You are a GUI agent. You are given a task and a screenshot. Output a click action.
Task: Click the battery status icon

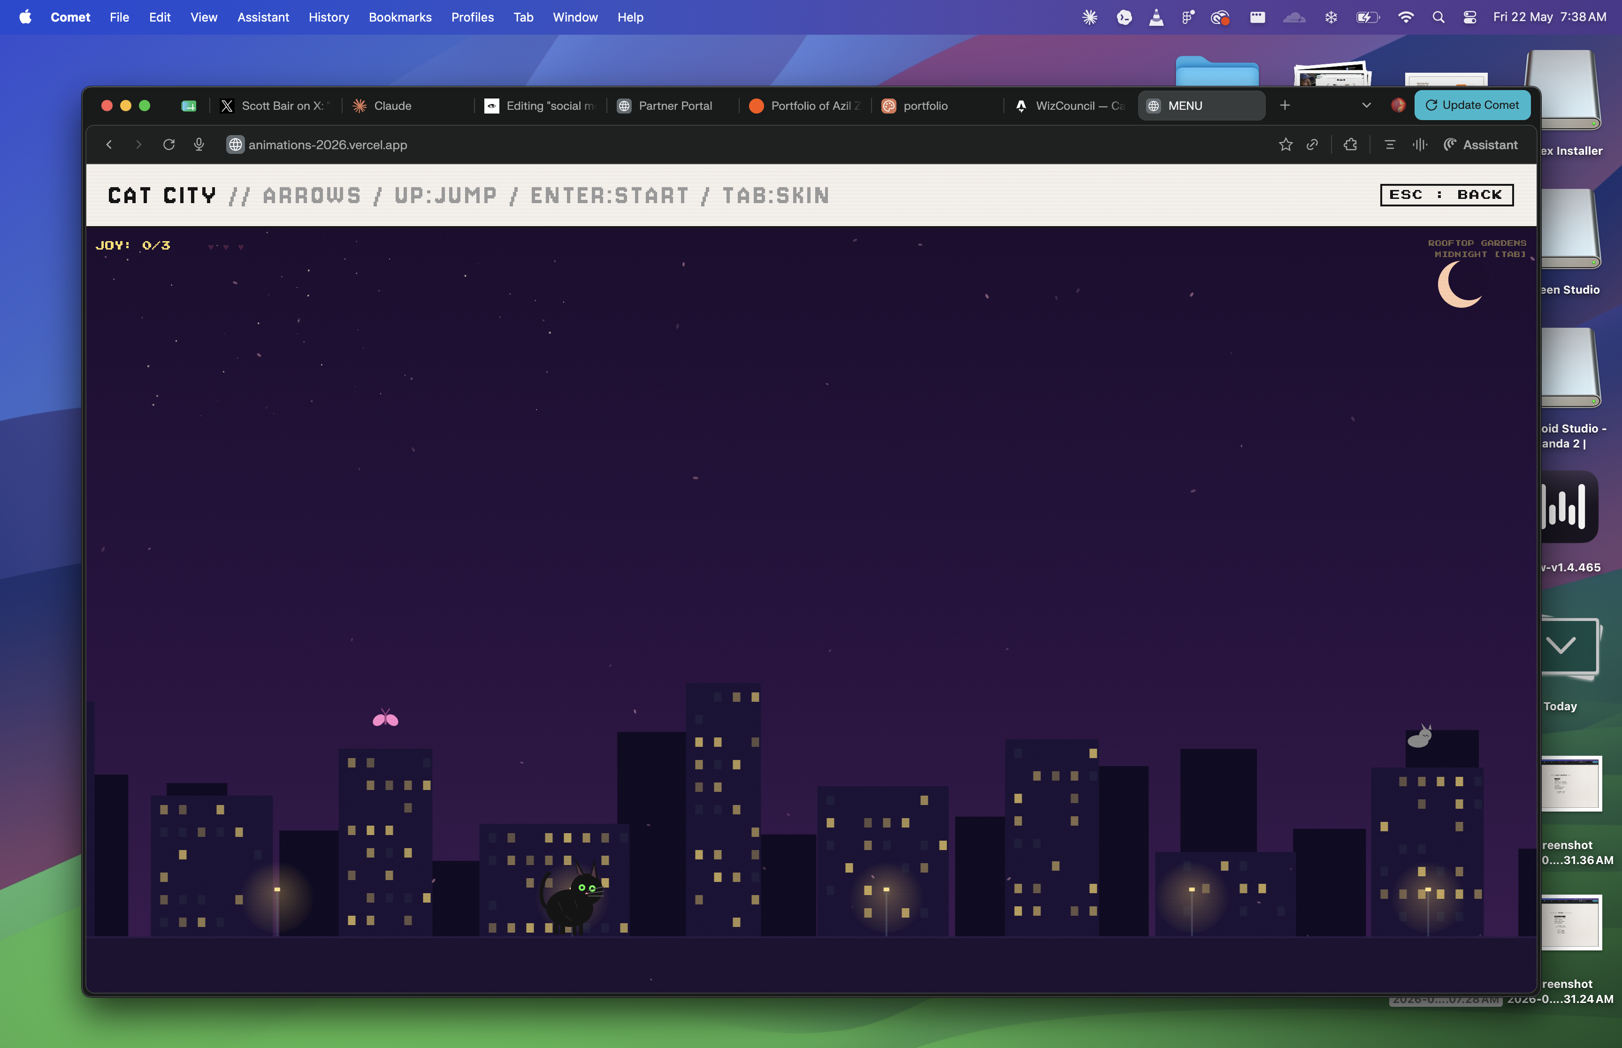click(x=1368, y=17)
